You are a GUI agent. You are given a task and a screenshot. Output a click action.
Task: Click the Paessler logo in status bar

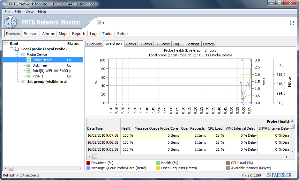(279, 175)
